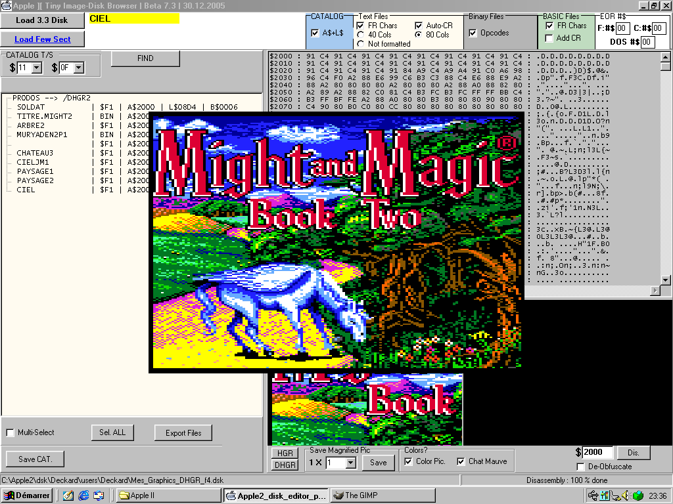Viewport: 673px width, 504px height.
Task: Click the PRODOS --> /DHGR2 root node
Action: 51,98
